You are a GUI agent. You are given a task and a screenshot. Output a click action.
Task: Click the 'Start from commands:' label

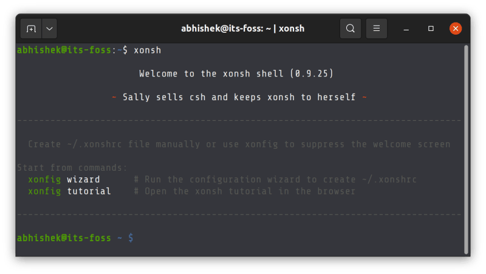tap(72, 168)
